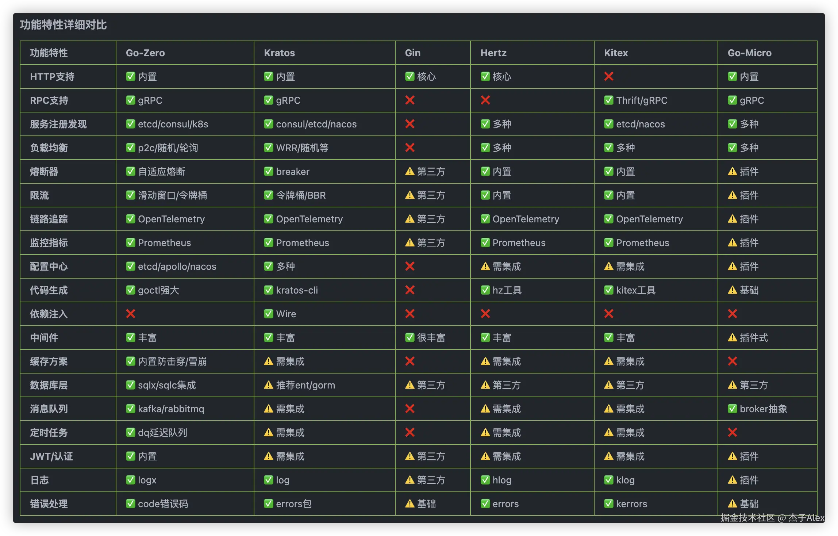The image size is (838, 536).
Task: Click the 服务注册发现 row label
Action: (x=58, y=124)
